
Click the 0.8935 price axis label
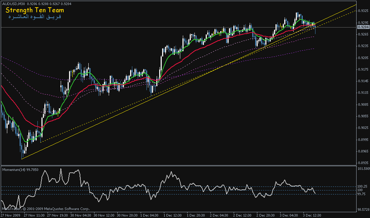click(362, 162)
